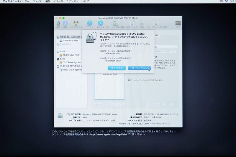Select the 15.93 GB APPLE SD card
This screenshot has width=236, height=157.
tap(69, 66)
